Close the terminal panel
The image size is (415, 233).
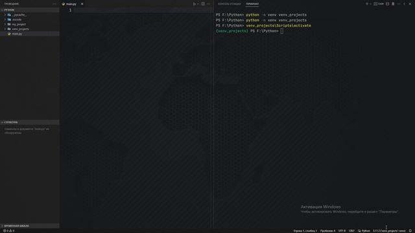tap(410, 4)
